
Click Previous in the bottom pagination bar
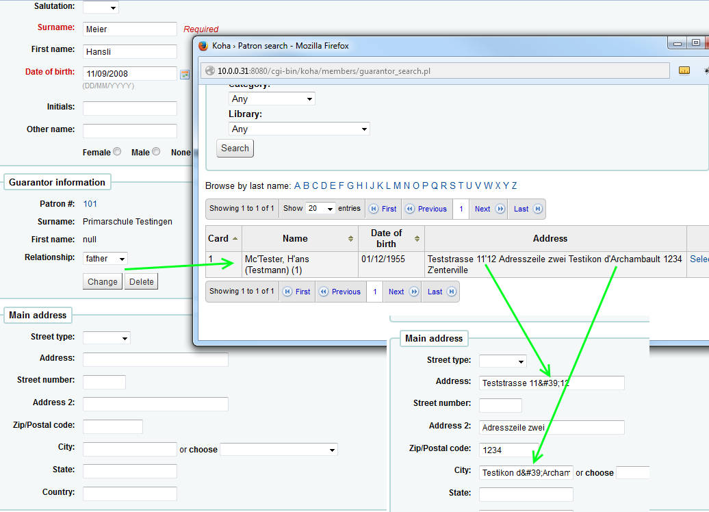[x=339, y=292]
